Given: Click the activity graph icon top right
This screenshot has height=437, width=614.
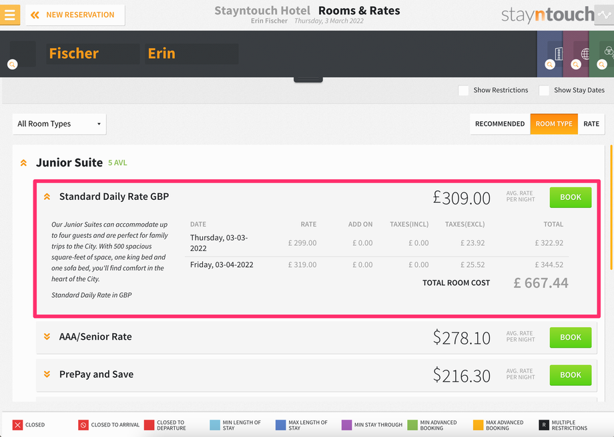Looking at the screenshot, I should click(x=604, y=15).
